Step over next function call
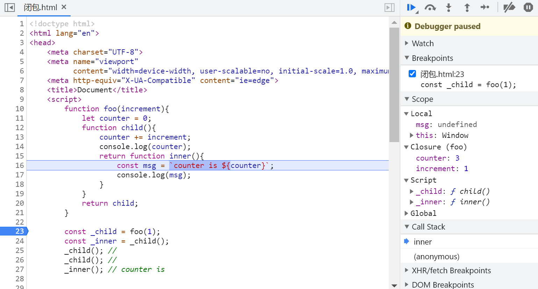 coord(430,7)
